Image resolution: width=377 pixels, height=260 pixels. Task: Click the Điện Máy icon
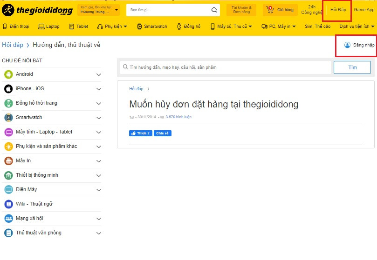point(8,190)
